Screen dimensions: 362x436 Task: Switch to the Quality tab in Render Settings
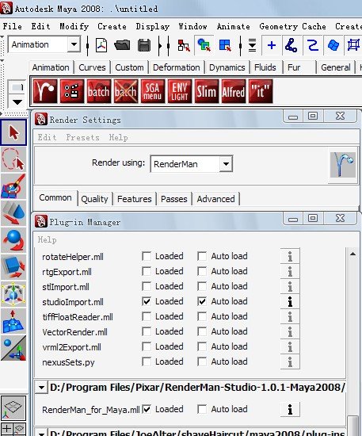point(94,199)
